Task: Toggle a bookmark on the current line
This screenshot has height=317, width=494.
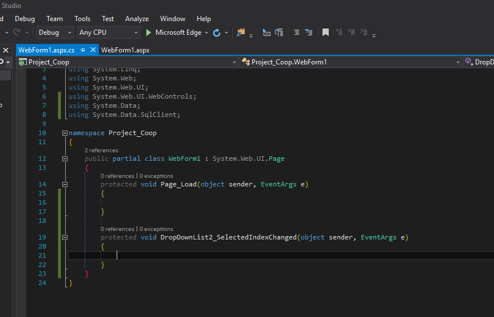Action: (x=325, y=32)
